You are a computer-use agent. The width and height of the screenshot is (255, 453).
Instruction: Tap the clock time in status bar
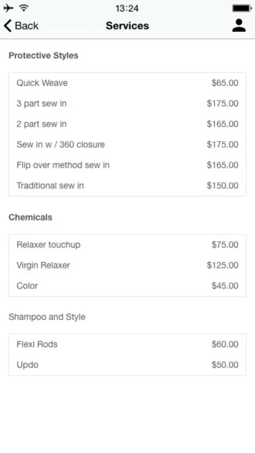(x=127, y=8)
